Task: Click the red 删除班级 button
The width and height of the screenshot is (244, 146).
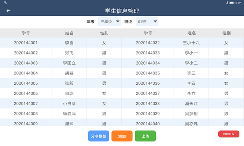Action: click(x=229, y=134)
